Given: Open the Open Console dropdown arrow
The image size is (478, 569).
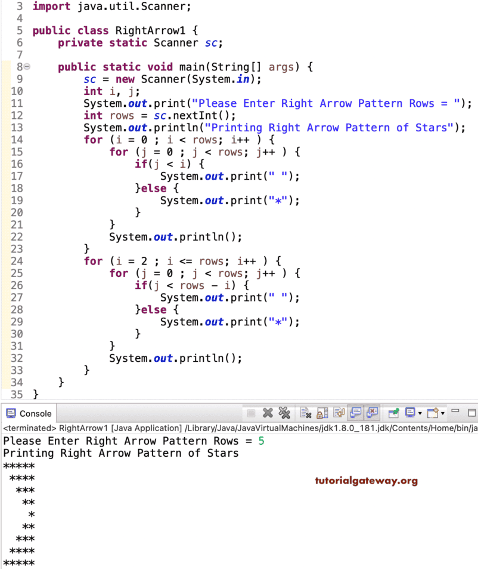Looking at the screenshot, I should pyautogui.click(x=441, y=413).
